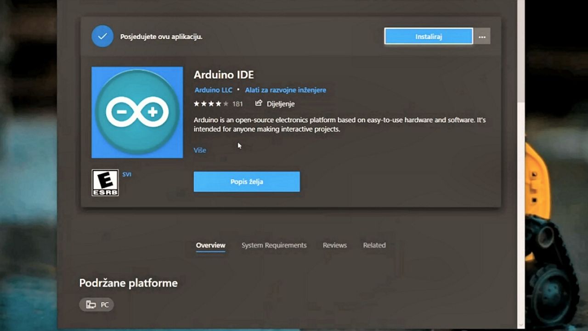Select the Overview tab
This screenshot has width=588, height=331.
point(210,245)
